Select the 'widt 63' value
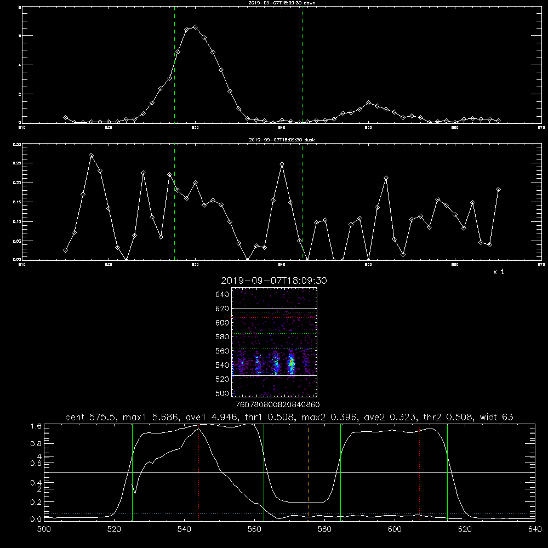Screen dimensions: 548x548 click(x=496, y=417)
